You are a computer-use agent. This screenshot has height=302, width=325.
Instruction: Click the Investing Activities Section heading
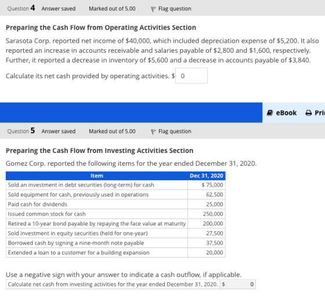pyautogui.click(x=99, y=151)
